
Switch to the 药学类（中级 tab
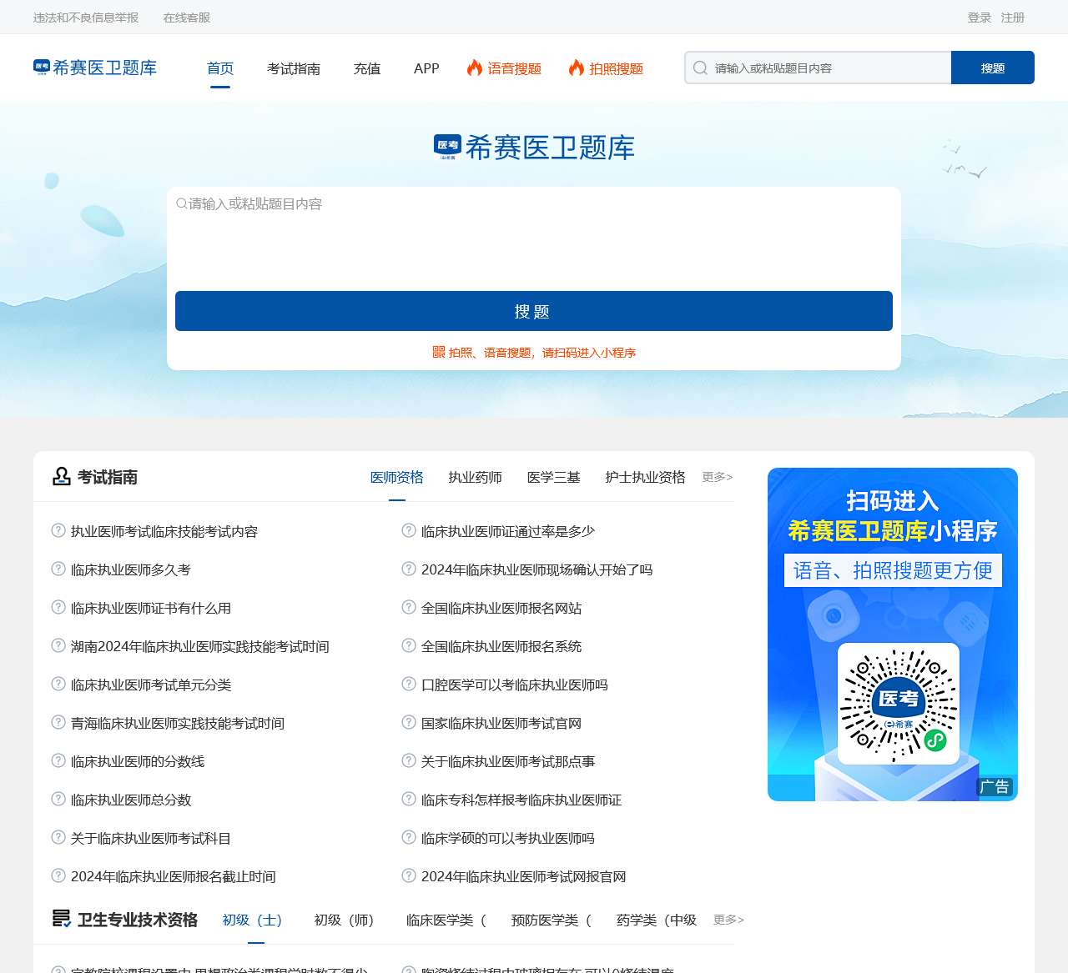(x=657, y=920)
